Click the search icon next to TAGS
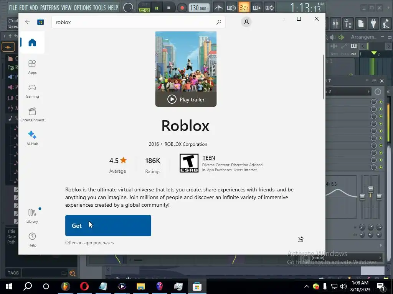Viewport: 393px width, 294px height. tap(73, 273)
